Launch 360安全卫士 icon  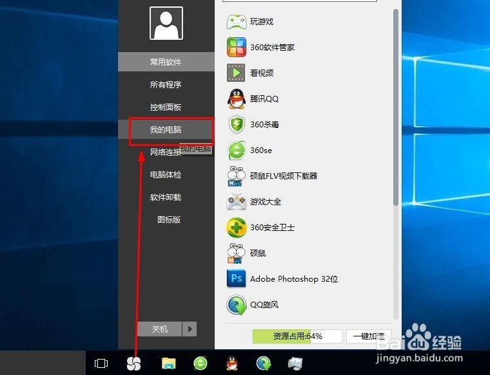point(236,228)
